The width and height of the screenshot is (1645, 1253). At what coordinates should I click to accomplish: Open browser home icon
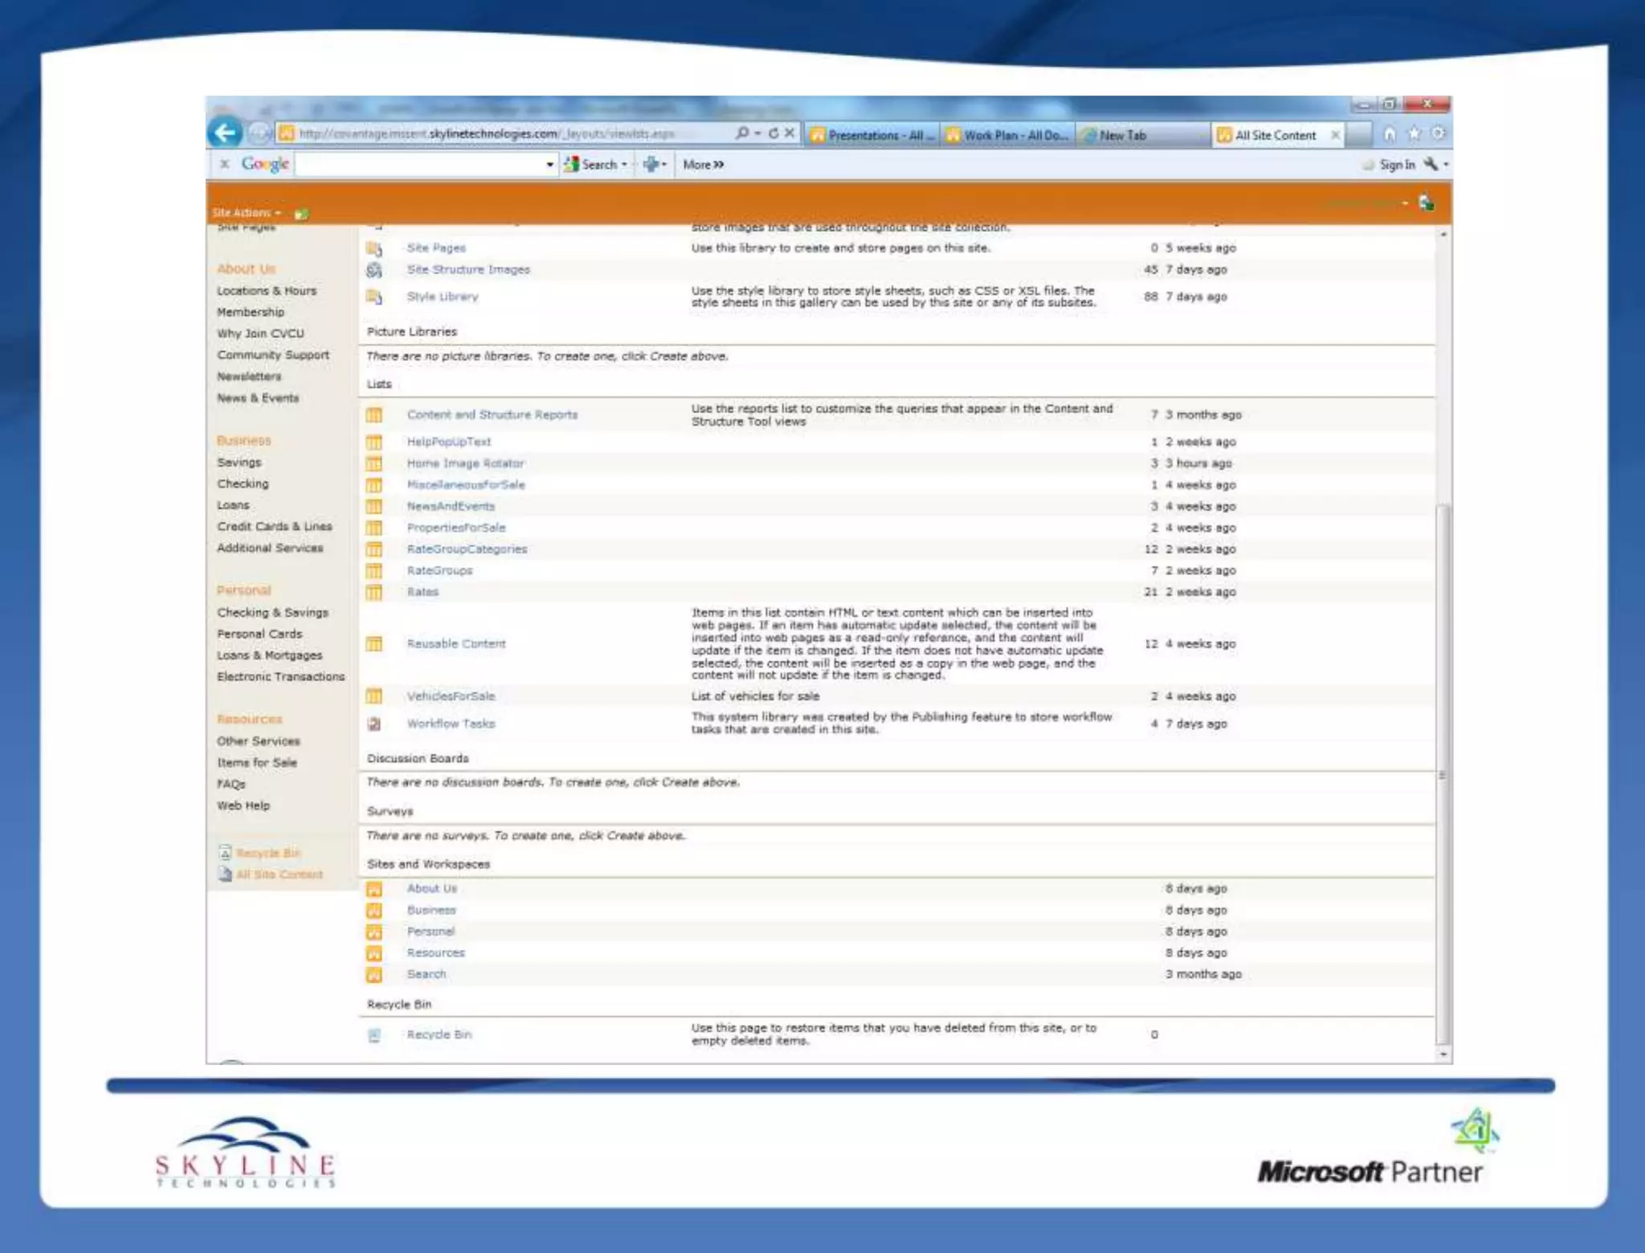coord(1389,134)
